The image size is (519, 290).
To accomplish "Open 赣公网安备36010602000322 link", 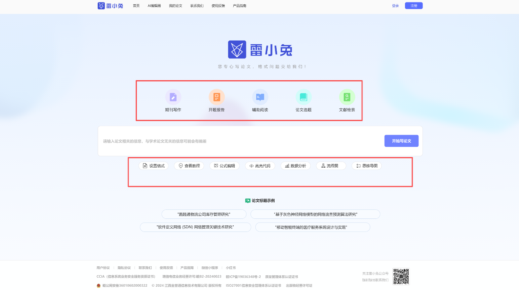I will [125, 286].
